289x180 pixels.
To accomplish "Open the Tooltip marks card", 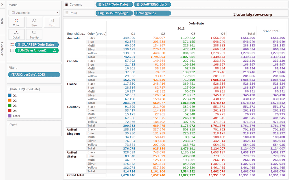I will click(x=34, y=35).
